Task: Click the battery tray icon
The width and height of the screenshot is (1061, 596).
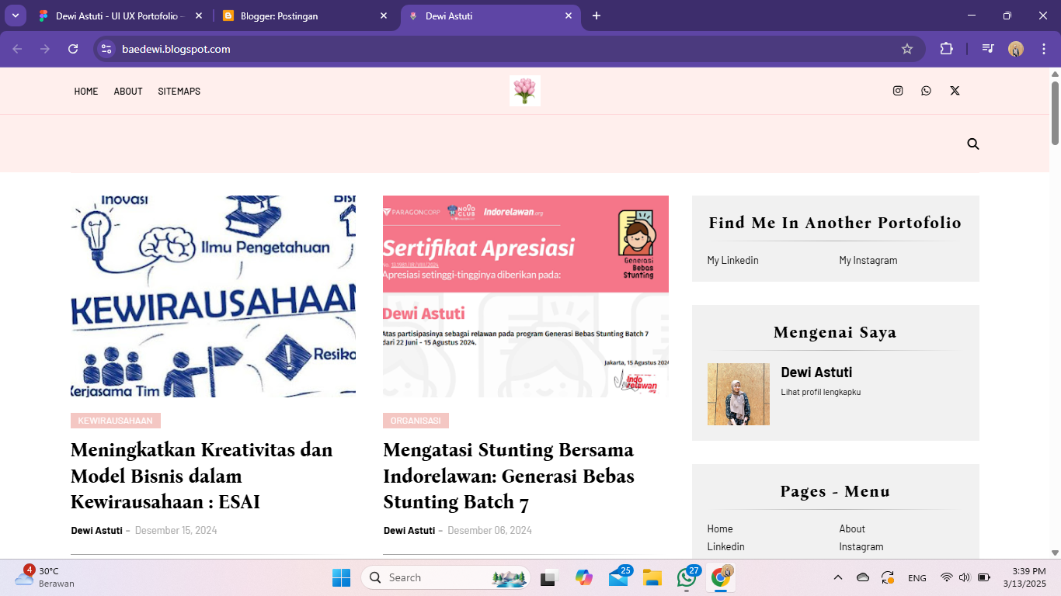Action: click(x=983, y=577)
